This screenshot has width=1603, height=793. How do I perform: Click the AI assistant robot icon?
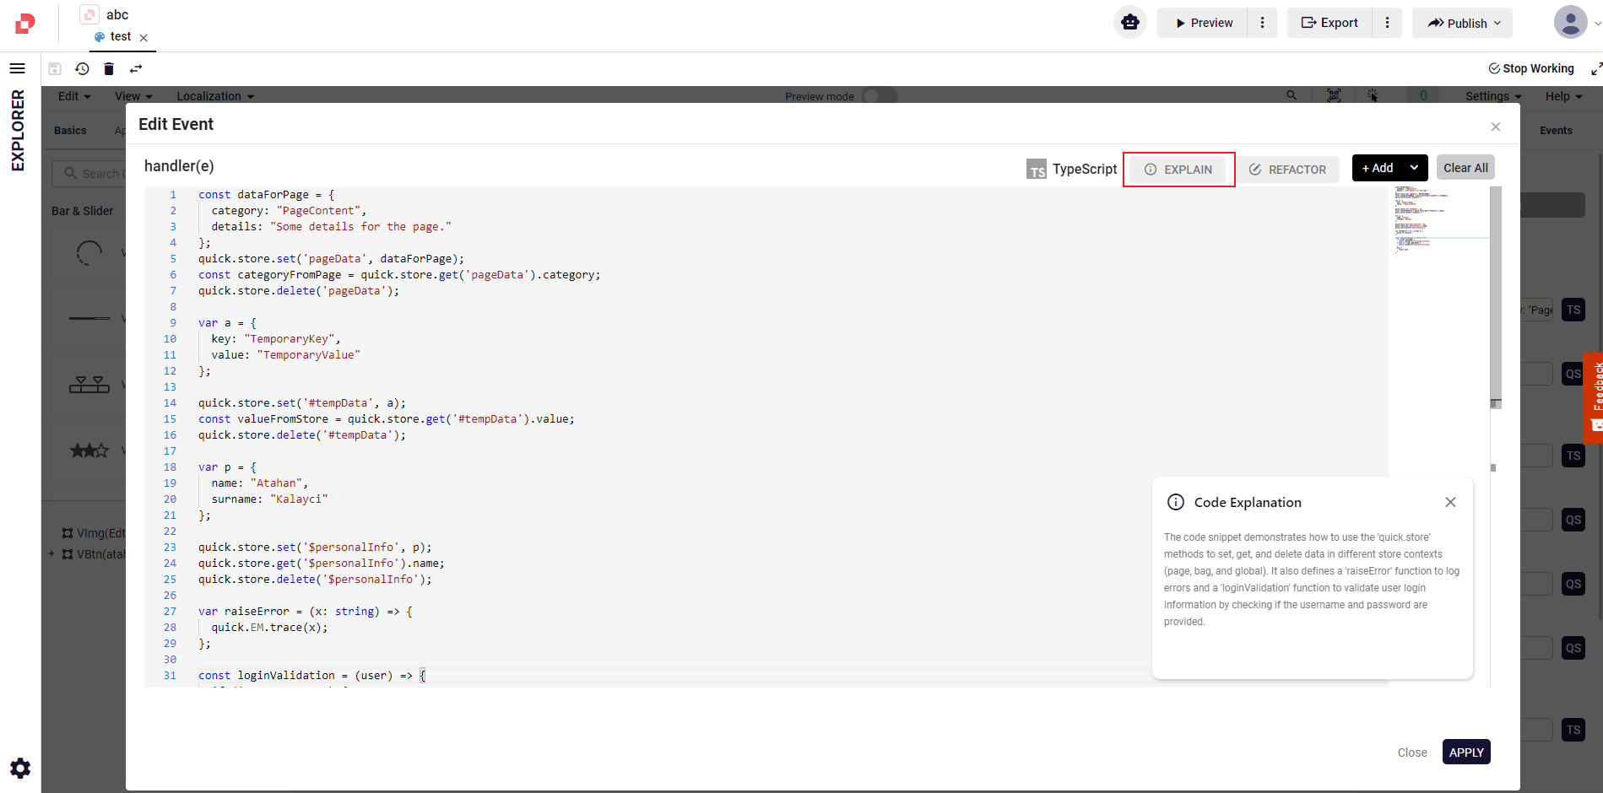pos(1130,23)
